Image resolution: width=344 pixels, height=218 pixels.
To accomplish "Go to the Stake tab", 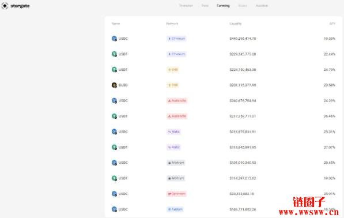I will point(243,6).
